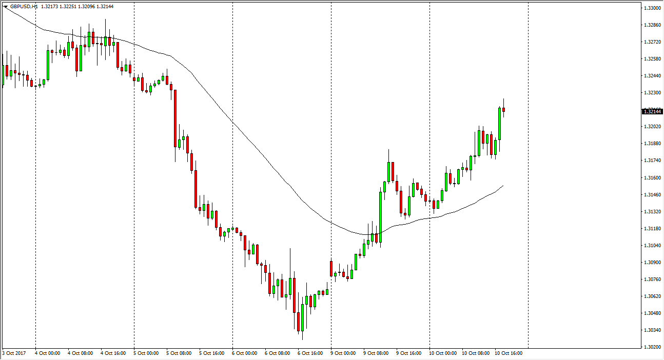Image resolution: width=664 pixels, height=360 pixels.
Task: Click the 3 Oct 2017 date label
Action: (13, 353)
